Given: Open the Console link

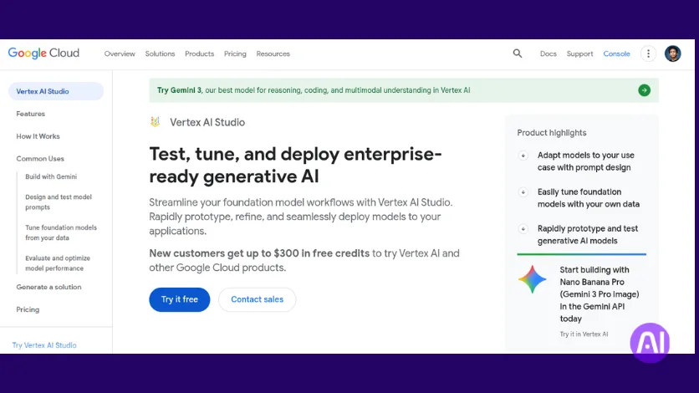Looking at the screenshot, I should [616, 54].
